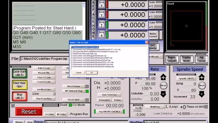Toggle Jog ON/OFF Ctrl-Alt-J
Screen dimensions: 218x123
click(x=109, y=112)
